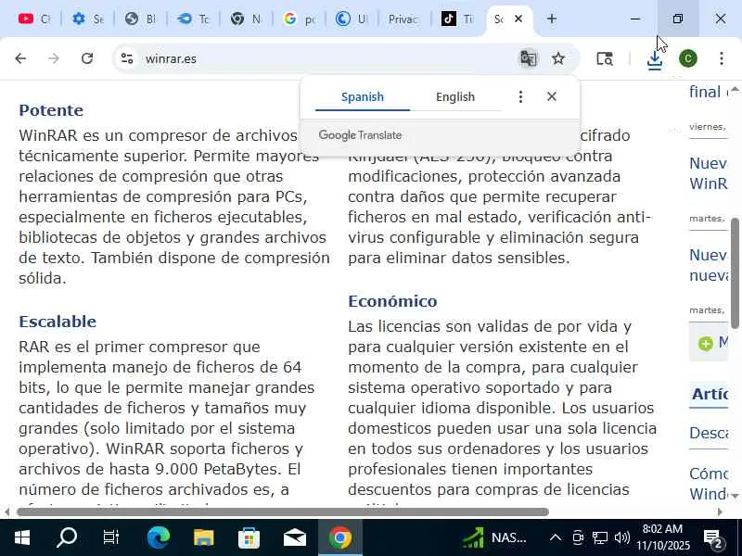Open the Google Lens search icon
742x556 pixels.
(605, 58)
